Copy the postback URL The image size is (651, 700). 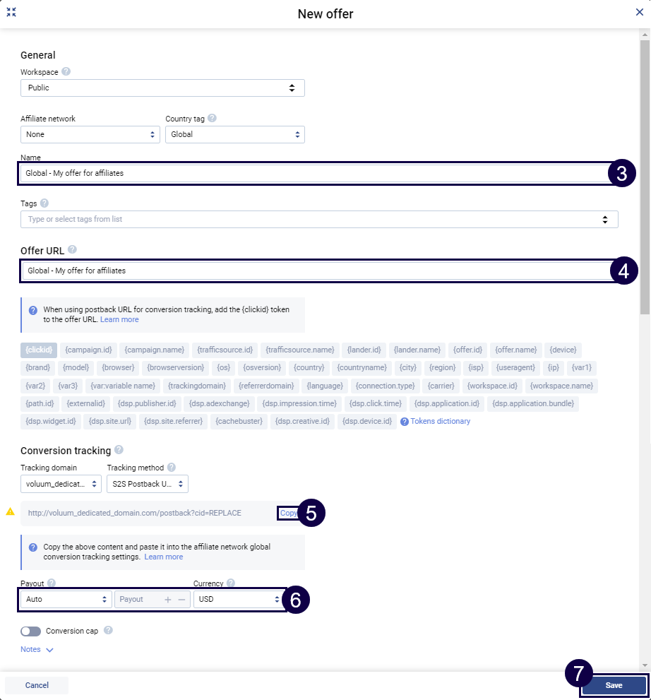(x=289, y=513)
